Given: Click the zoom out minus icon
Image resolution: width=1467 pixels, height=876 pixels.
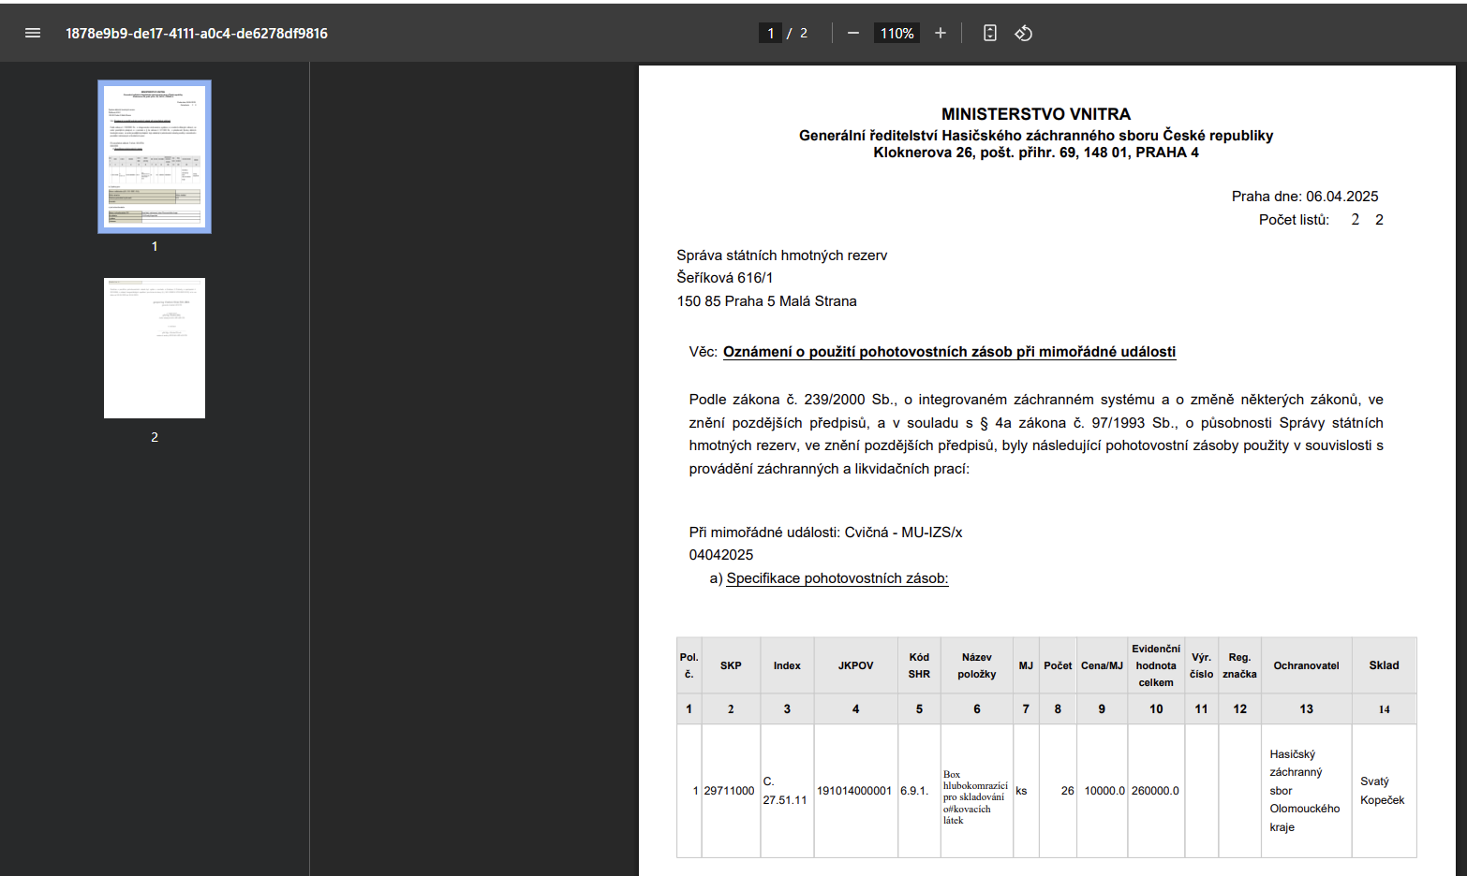Looking at the screenshot, I should point(852,33).
